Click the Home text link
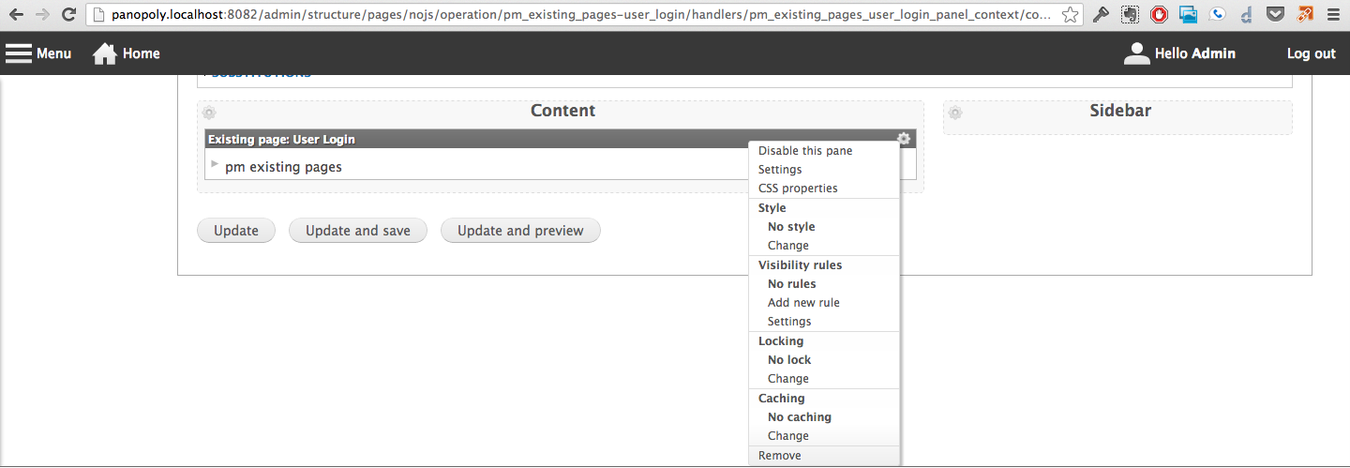This screenshot has height=468, width=1350. click(x=142, y=53)
